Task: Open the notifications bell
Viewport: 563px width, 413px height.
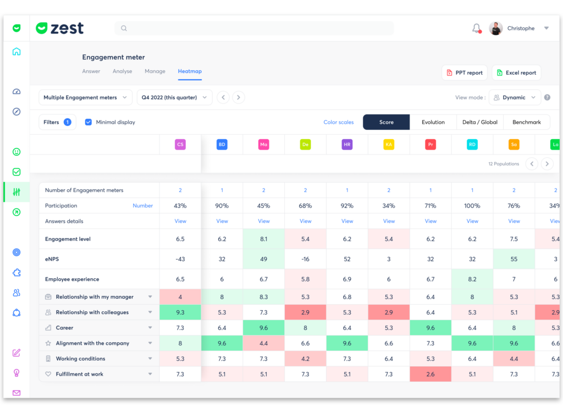Action: pyautogui.click(x=476, y=28)
